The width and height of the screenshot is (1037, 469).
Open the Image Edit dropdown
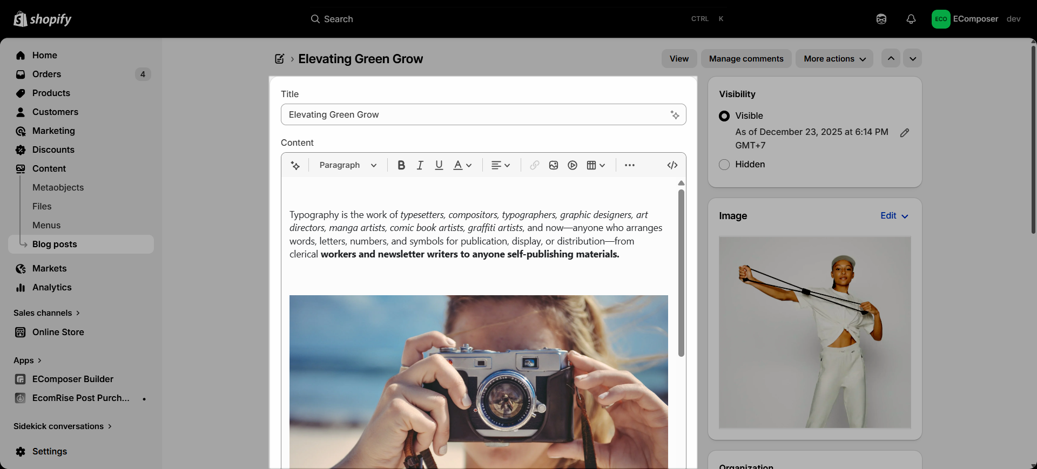(x=894, y=216)
